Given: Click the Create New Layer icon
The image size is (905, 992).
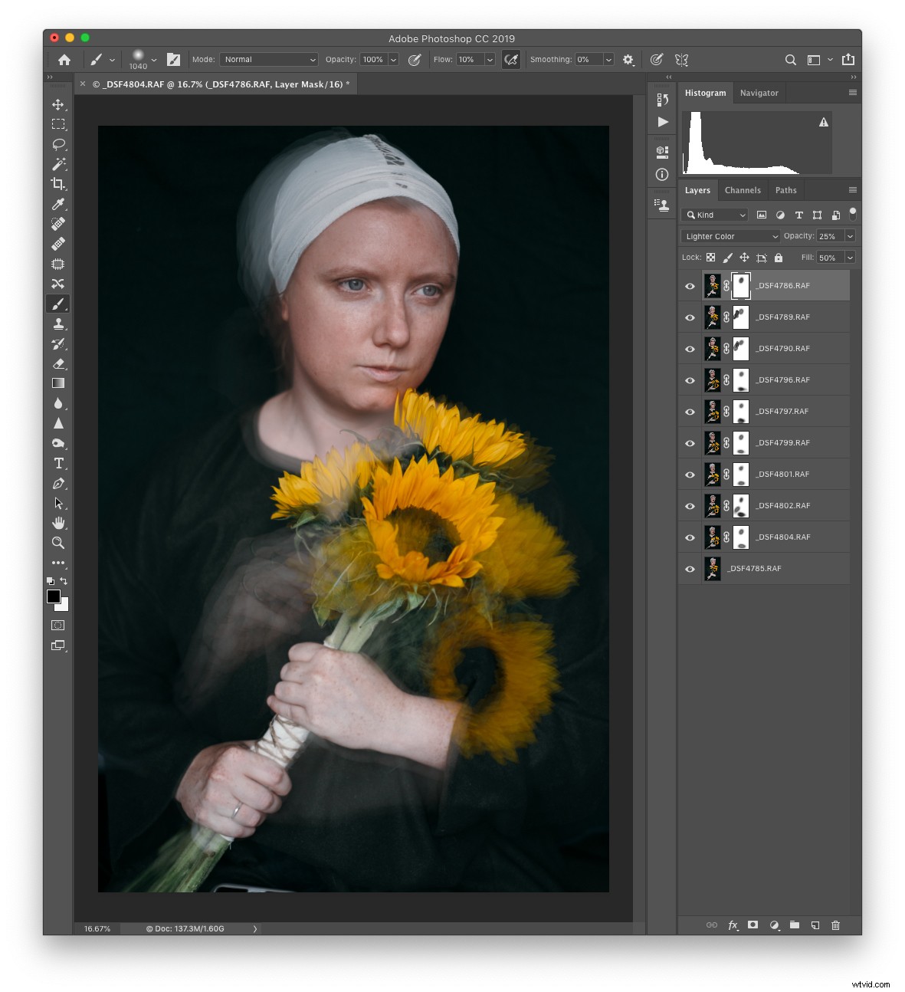Looking at the screenshot, I should click(x=815, y=925).
